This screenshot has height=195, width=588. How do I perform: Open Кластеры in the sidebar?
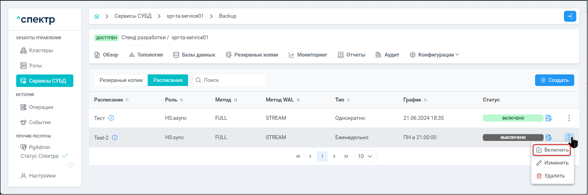click(41, 51)
